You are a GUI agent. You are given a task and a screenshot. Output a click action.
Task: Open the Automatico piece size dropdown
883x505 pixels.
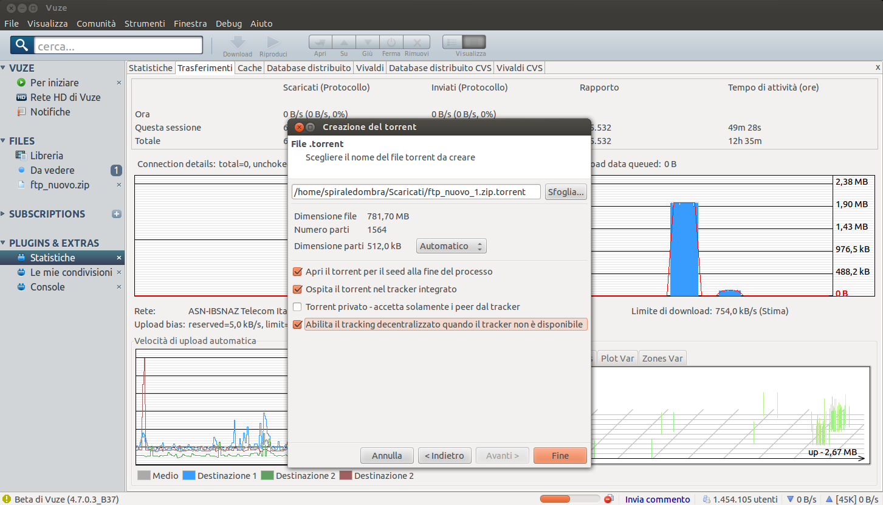pyautogui.click(x=452, y=246)
